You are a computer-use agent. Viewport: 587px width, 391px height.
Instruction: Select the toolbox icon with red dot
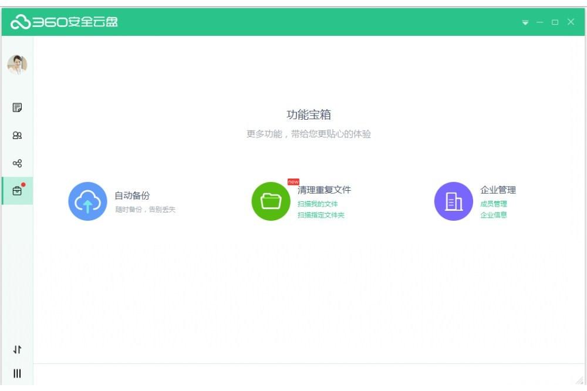point(17,191)
